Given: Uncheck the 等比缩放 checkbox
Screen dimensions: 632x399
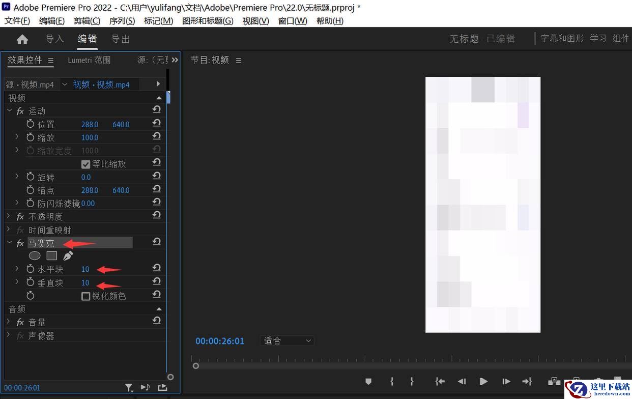Looking at the screenshot, I should 86,164.
